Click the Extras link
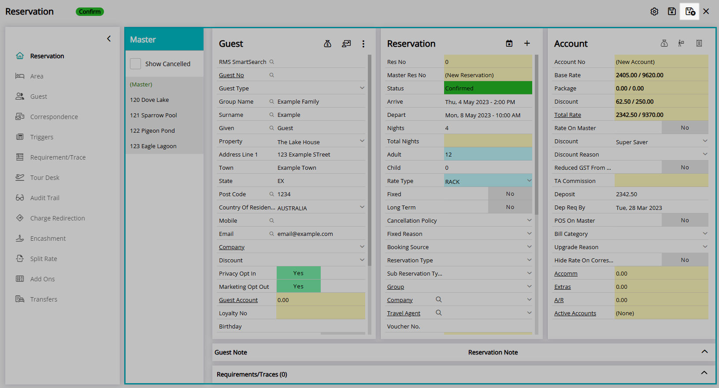Screen dimensions: 719x388 coord(563,287)
